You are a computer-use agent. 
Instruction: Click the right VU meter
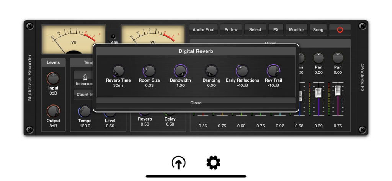tap(153, 34)
